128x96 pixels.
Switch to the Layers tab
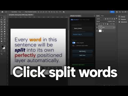[x=98, y=16]
